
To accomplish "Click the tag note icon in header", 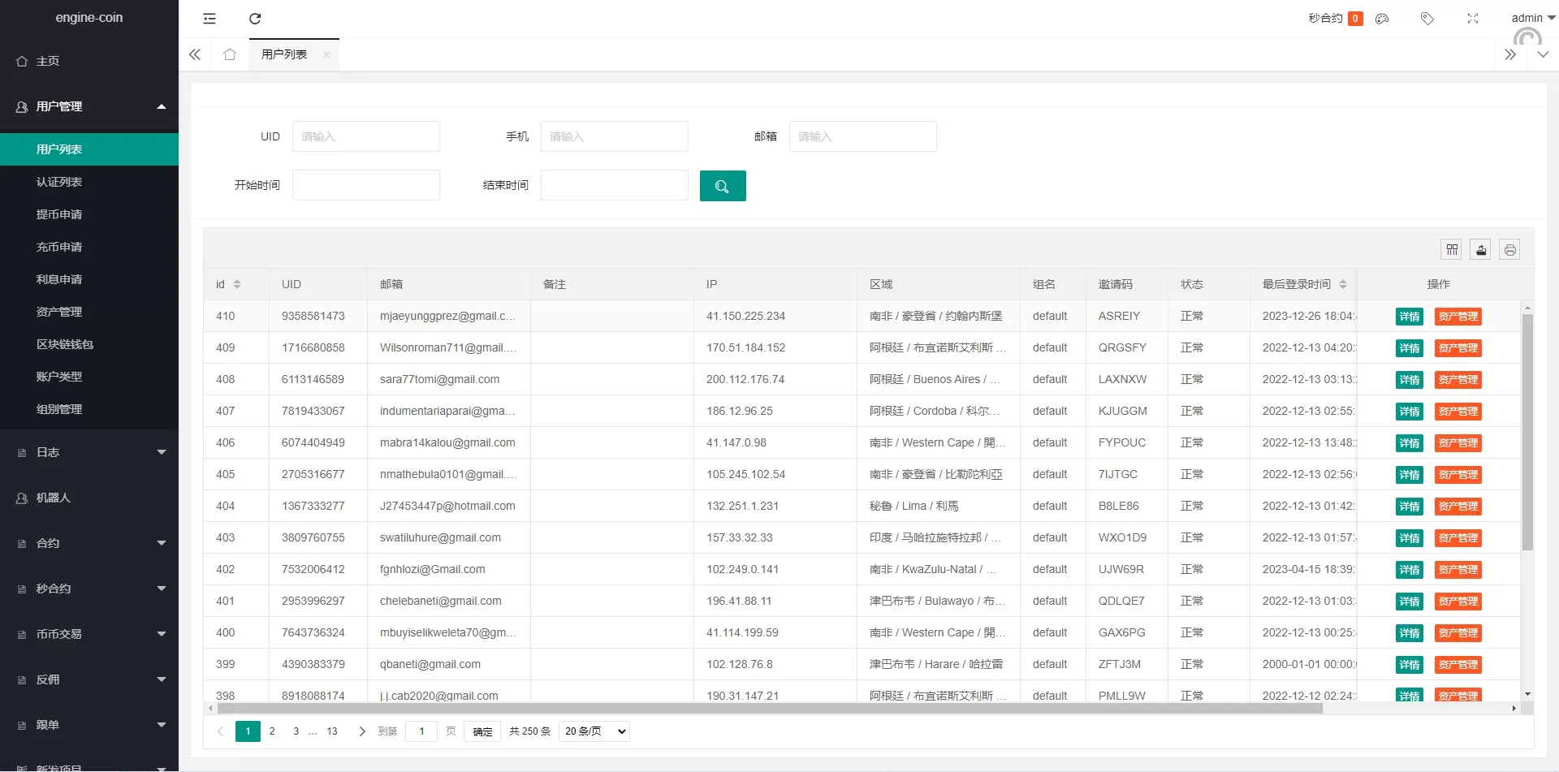I will pos(1427,19).
